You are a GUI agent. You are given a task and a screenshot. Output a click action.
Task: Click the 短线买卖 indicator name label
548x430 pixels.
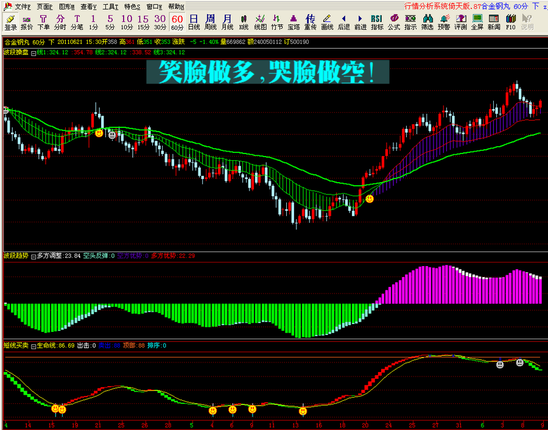pyautogui.click(x=16, y=345)
